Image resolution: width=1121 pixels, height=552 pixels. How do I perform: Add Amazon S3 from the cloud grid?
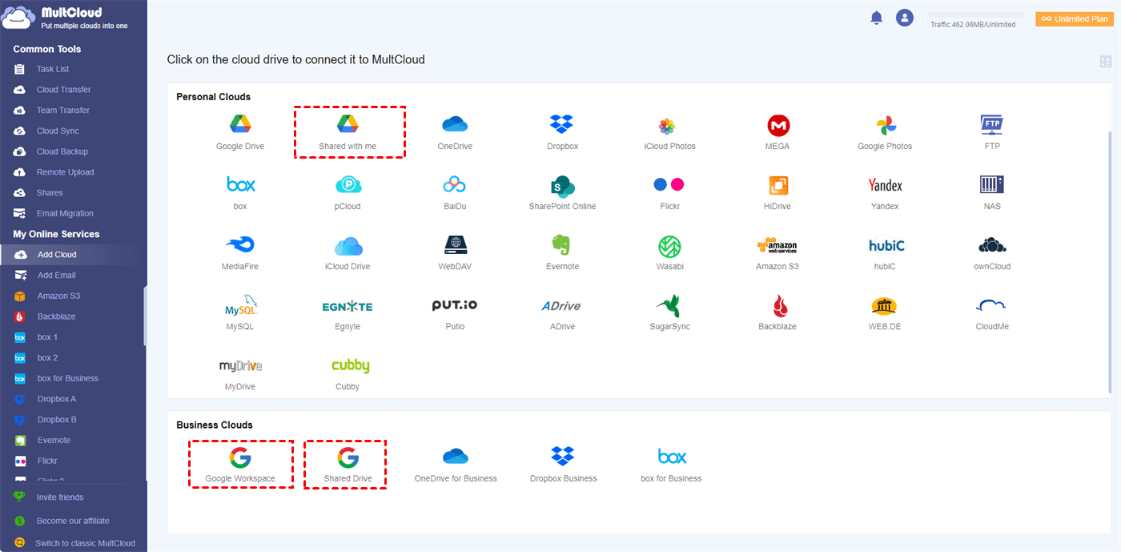pos(777,252)
